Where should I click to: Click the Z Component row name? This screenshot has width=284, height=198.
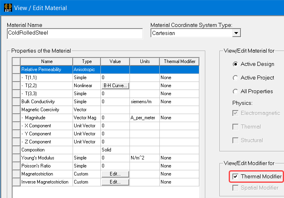47,142
